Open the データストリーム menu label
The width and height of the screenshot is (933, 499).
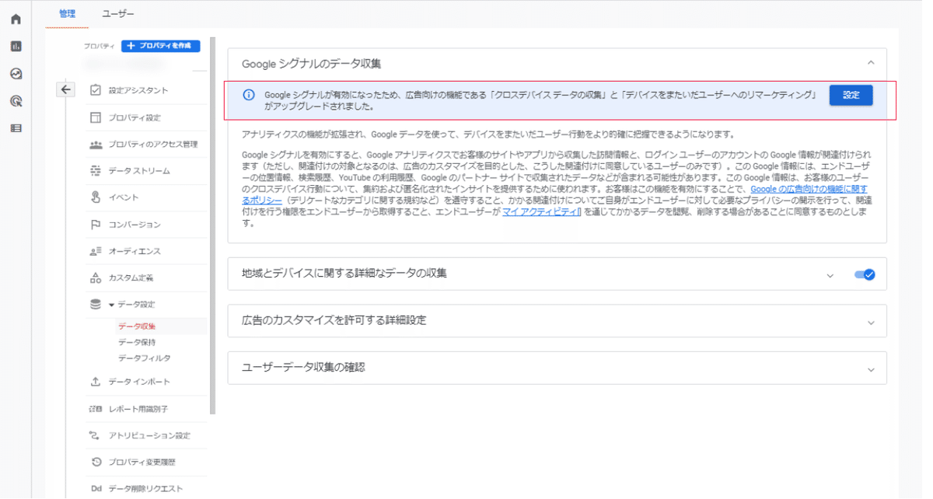tap(139, 171)
